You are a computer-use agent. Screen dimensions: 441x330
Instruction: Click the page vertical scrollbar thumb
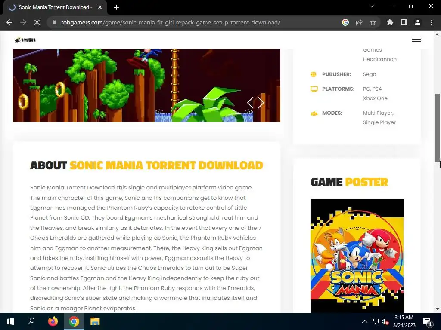(x=437, y=128)
